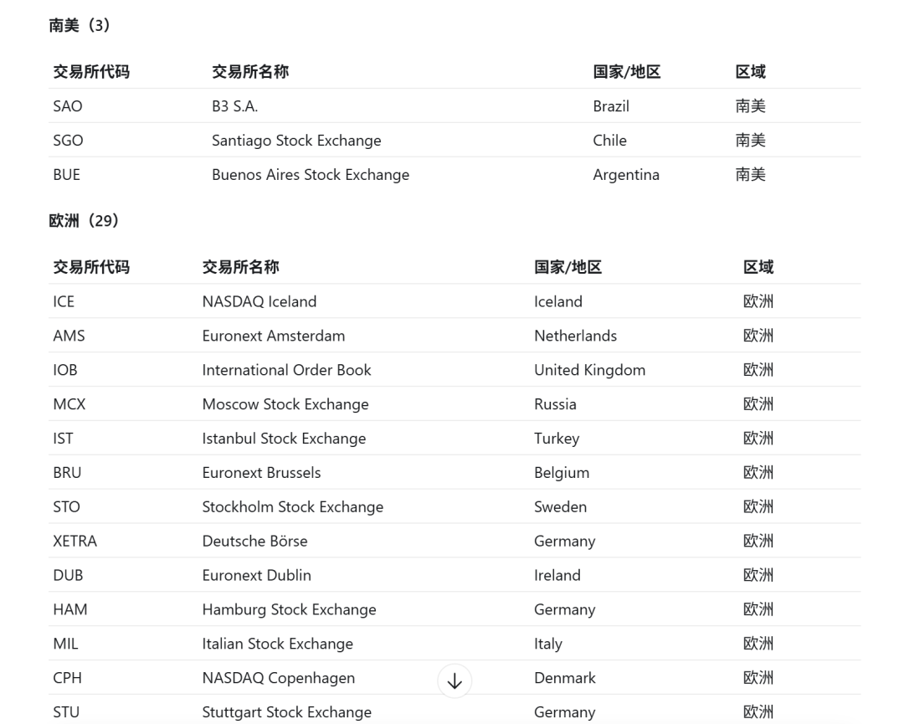
Task: Click the B3 S.A. exchange name
Action: coord(234,106)
